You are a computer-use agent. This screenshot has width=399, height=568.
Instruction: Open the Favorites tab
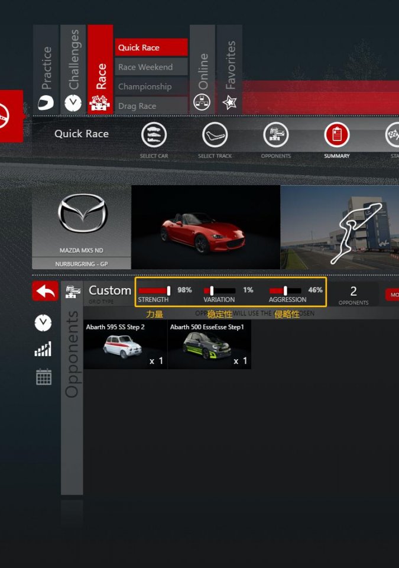pyautogui.click(x=229, y=69)
